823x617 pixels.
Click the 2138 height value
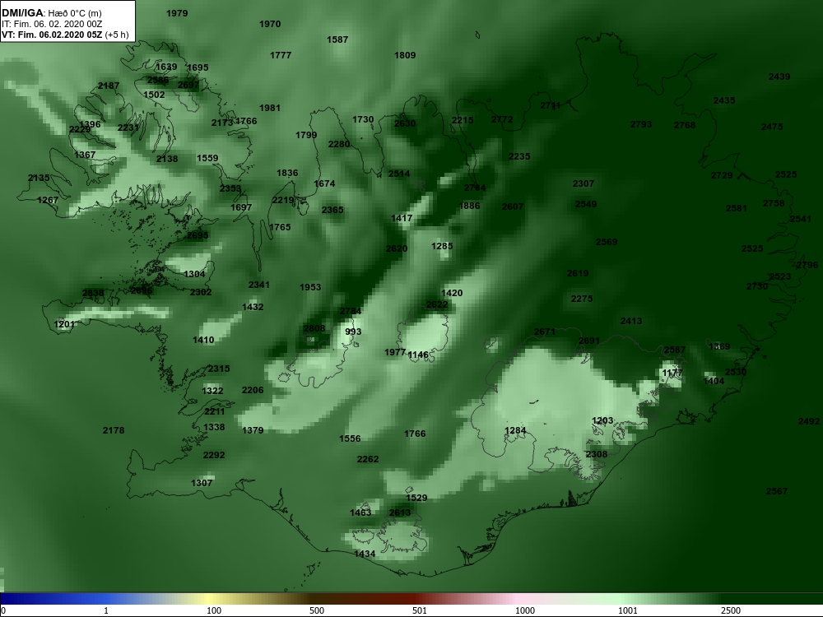167,159
